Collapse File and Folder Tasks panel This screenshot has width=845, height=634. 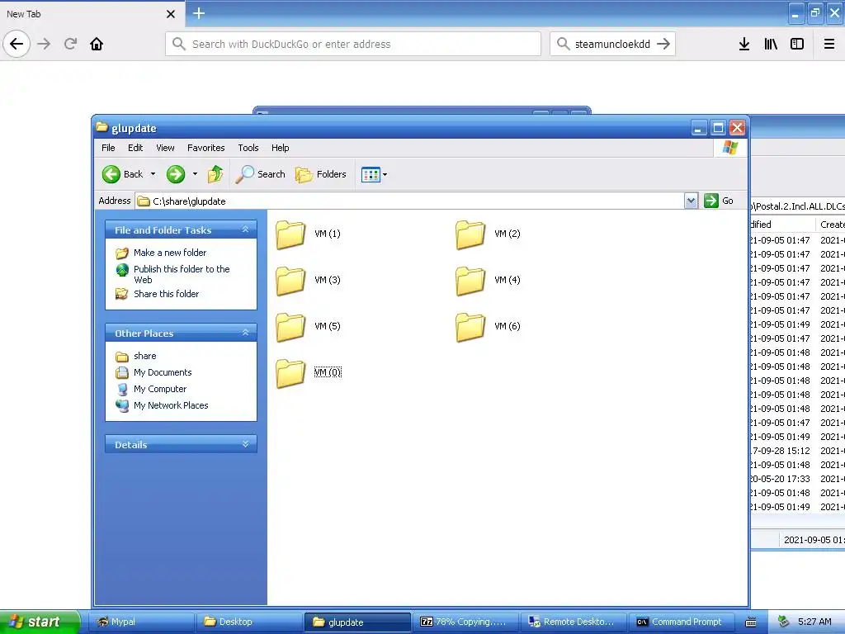coord(246,229)
